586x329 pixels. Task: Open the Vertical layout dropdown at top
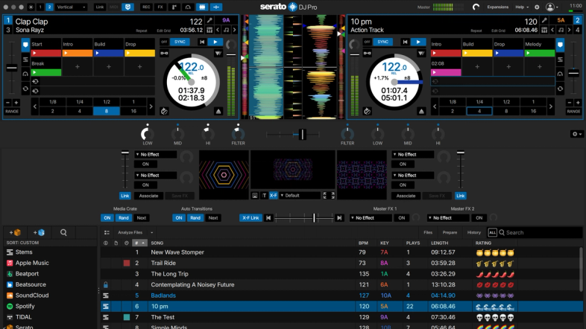pyautogui.click(x=71, y=7)
